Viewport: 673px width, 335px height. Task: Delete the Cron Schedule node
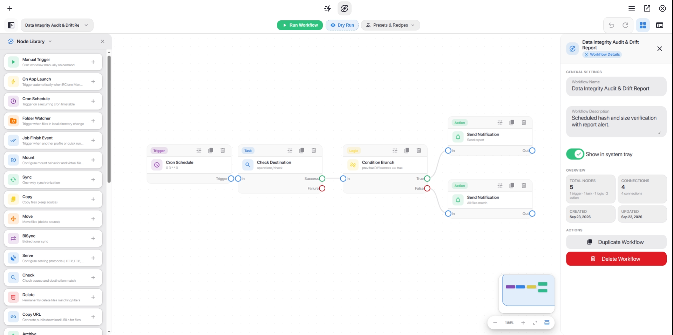(x=223, y=151)
